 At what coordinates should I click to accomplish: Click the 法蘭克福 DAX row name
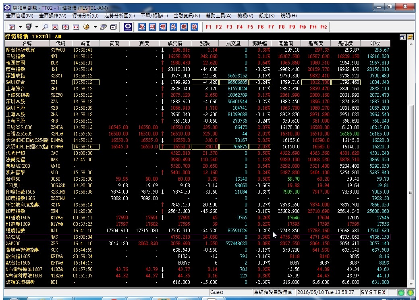tap(15, 160)
